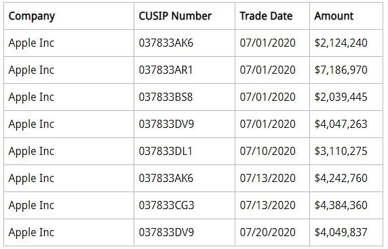Click Apple Inc in the last row
The width and height of the screenshot is (388, 249).
(31, 233)
